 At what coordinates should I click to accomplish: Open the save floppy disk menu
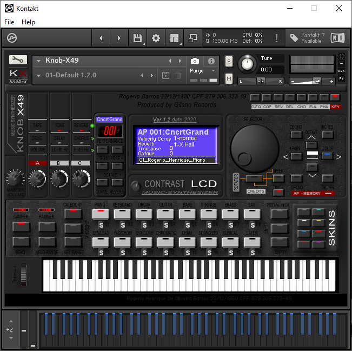click(138, 38)
